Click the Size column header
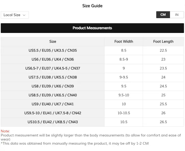Viewport: 185px width, 151px height. click(53, 42)
